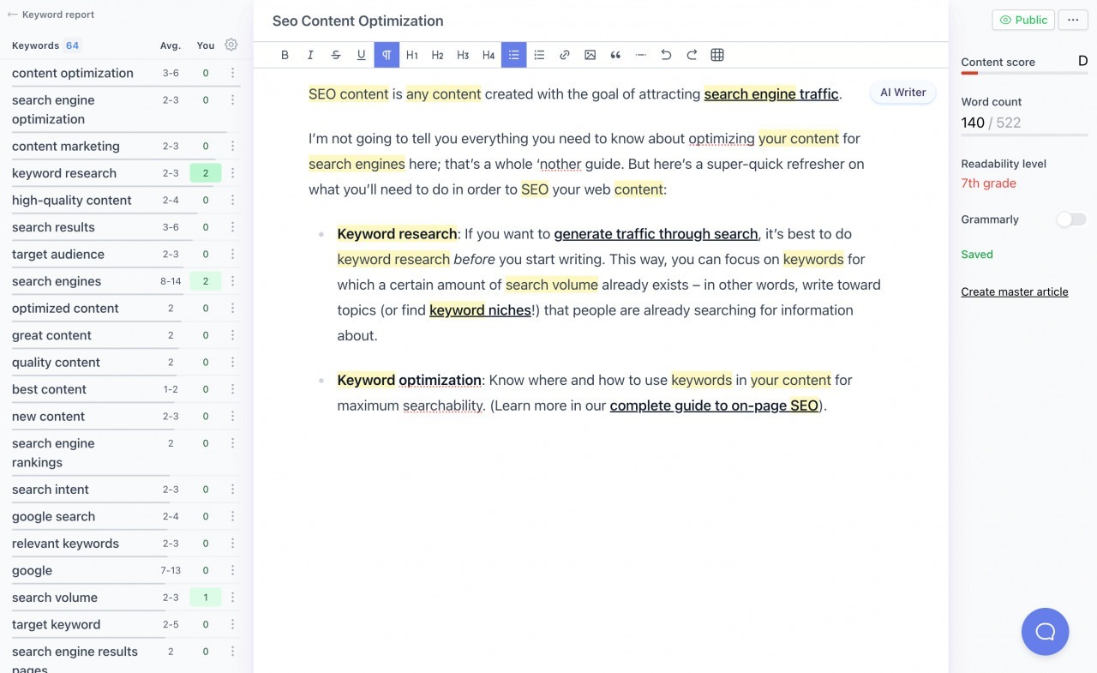
Task: Insert a numbered list
Action: tap(539, 55)
